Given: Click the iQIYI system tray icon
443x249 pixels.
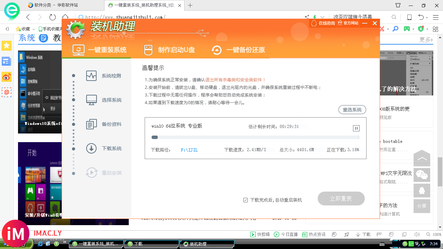Looking at the screenshot, I should (x=412, y=244).
